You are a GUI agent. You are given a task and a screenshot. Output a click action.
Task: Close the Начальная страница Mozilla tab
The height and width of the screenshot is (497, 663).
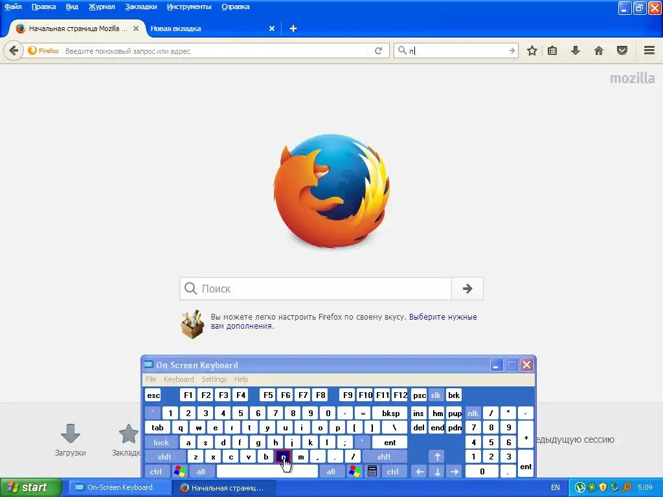136,28
